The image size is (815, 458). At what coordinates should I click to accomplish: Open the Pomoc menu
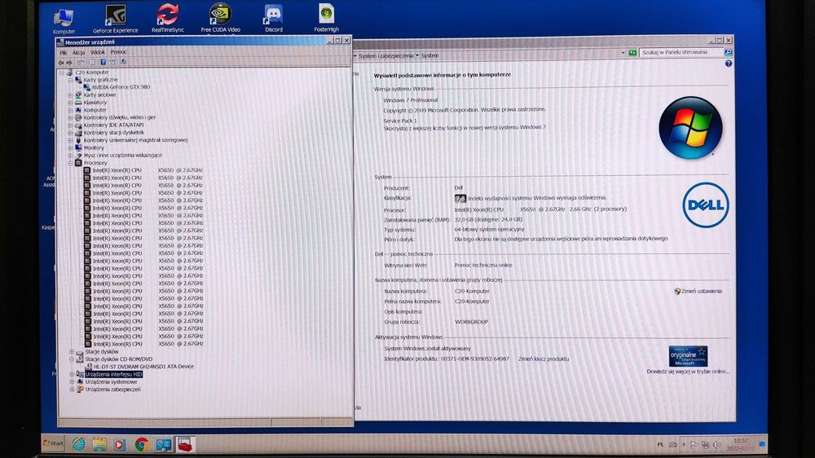(x=118, y=52)
